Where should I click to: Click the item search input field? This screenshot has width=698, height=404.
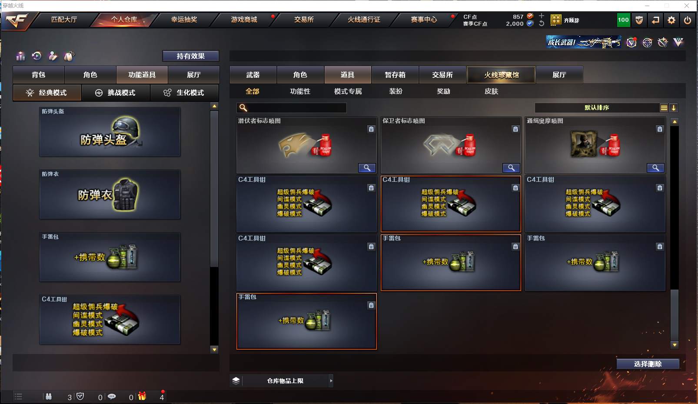coord(292,108)
